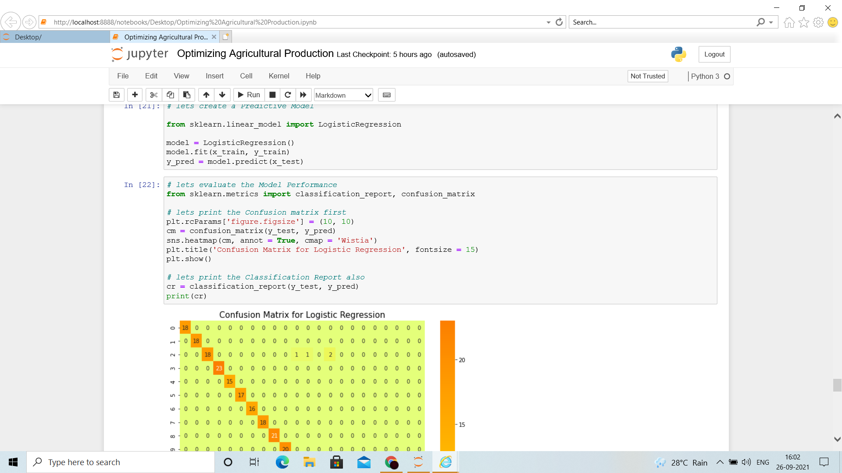Check the Python 3 kernel status indicator
This screenshot has height=473, width=842.
click(727, 76)
